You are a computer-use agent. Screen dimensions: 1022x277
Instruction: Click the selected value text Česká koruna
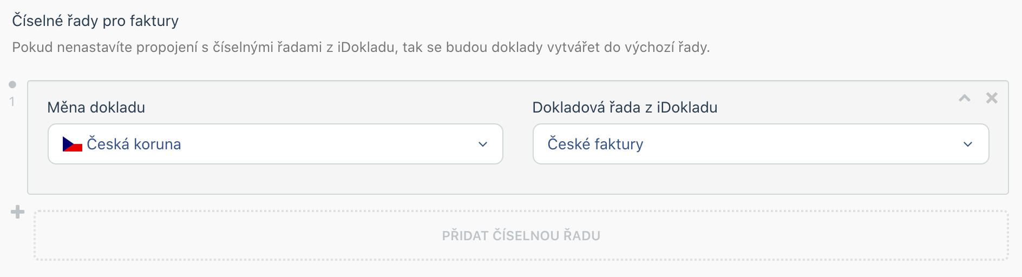[134, 144]
